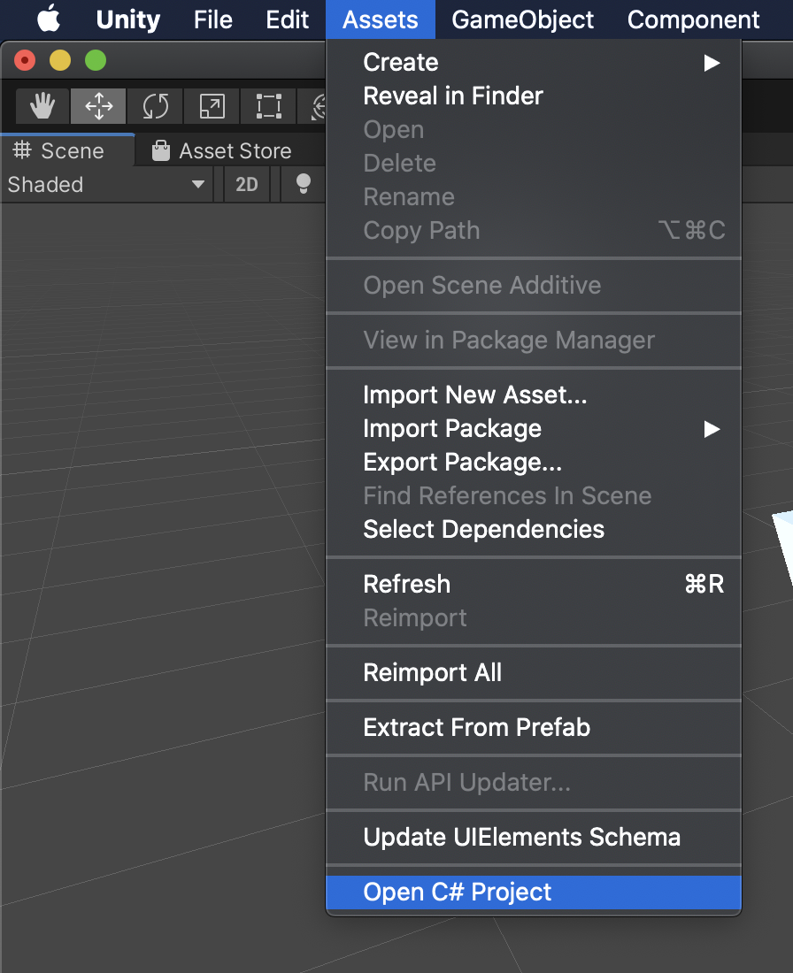Choose Reveal in Finder
This screenshot has width=793, height=973.
(534, 96)
